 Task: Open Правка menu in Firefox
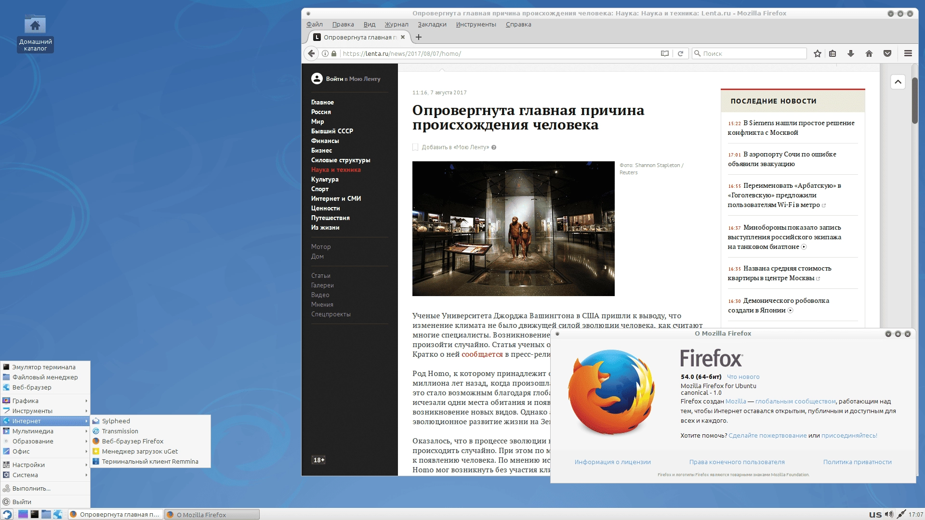click(343, 25)
